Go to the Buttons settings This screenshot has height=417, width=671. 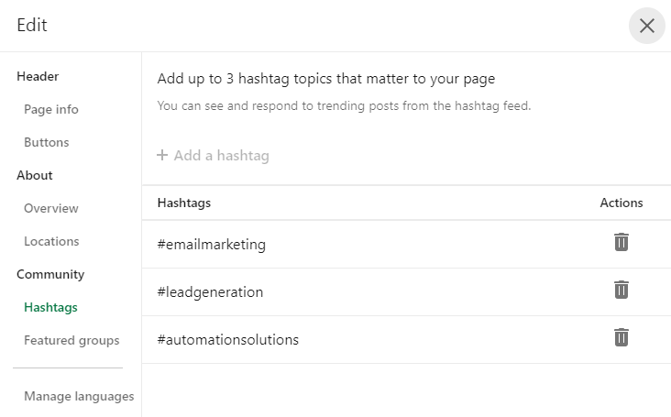[46, 142]
